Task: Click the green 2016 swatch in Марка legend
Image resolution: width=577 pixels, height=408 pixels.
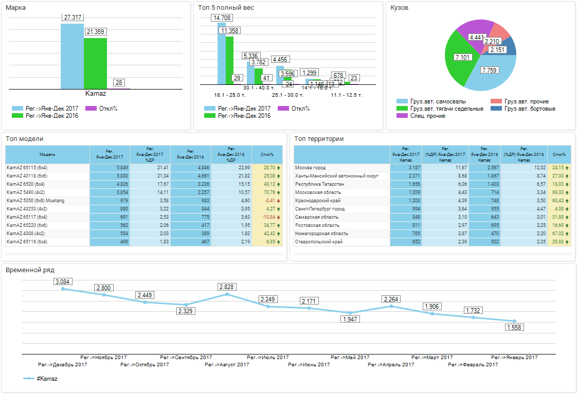Action: [x=17, y=116]
